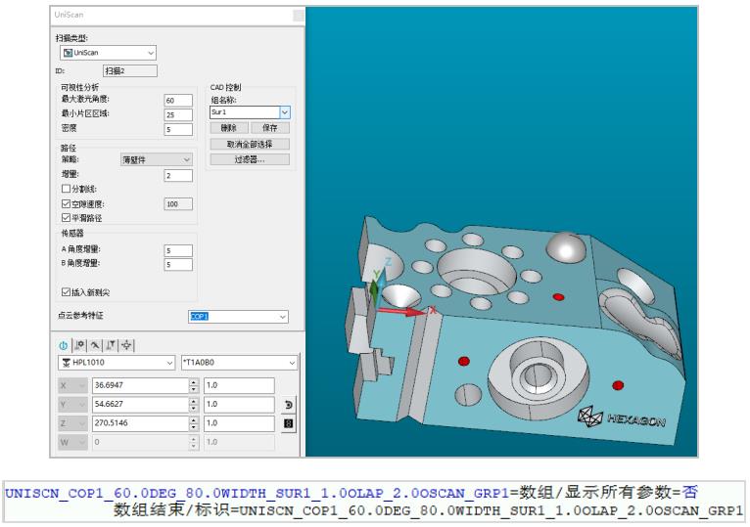Image resolution: width=750 pixels, height=527 pixels.
Task: Click the rotate icon beside Y value row
Action: pyautogui.click(x=289, y=405)
